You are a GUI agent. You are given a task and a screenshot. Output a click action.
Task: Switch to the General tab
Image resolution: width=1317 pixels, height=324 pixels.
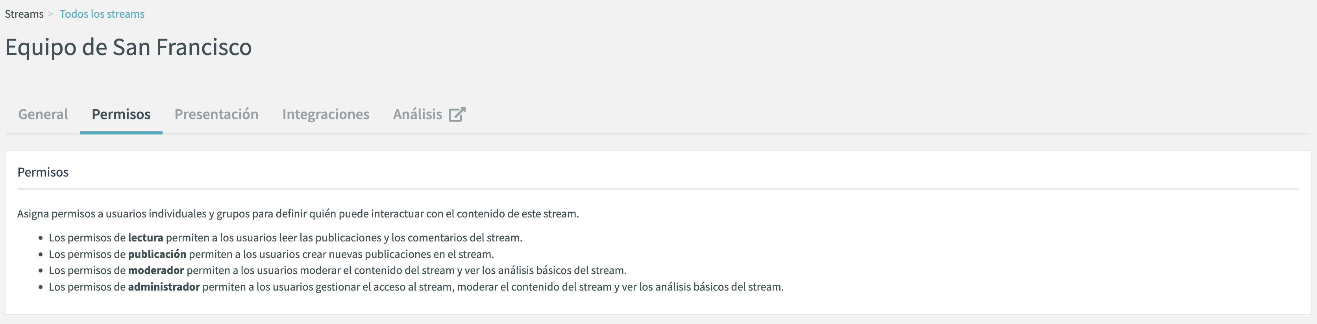coord(43,114)
